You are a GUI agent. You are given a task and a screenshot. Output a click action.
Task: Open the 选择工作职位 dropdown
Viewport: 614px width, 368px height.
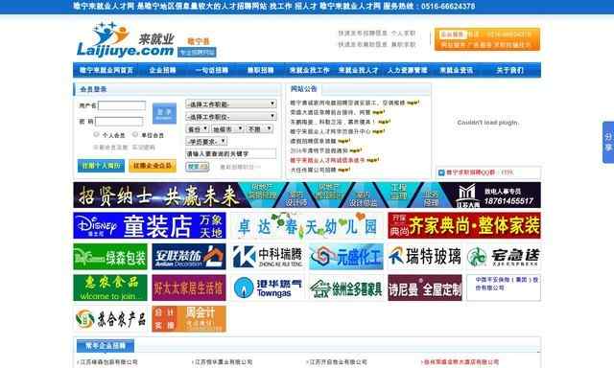point(231,117)
